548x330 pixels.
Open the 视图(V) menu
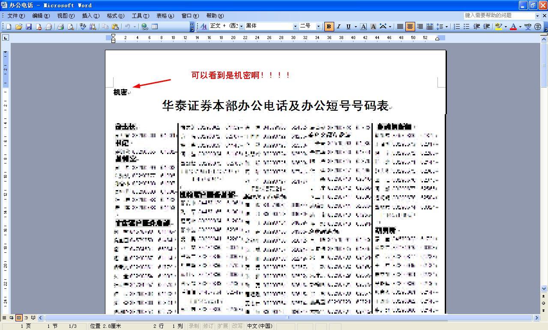point(66,15)
